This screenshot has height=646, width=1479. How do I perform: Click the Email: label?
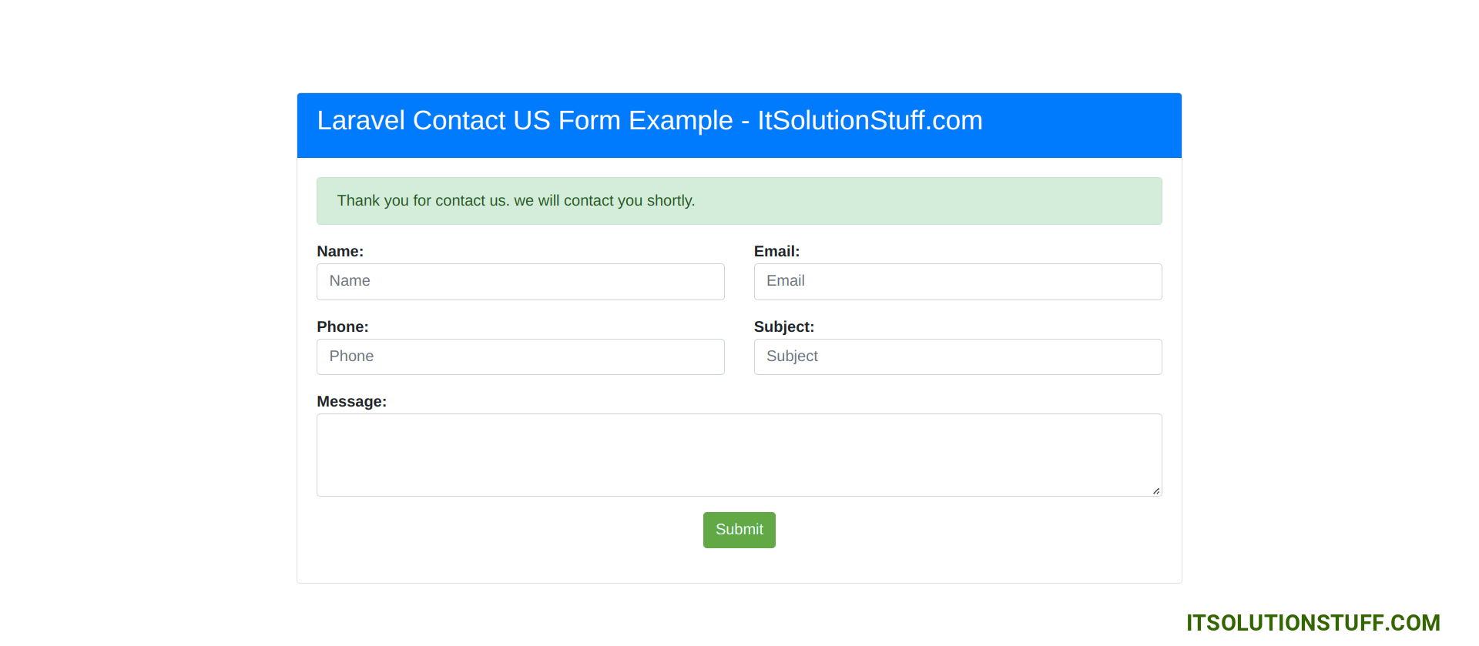coord(776,251)
